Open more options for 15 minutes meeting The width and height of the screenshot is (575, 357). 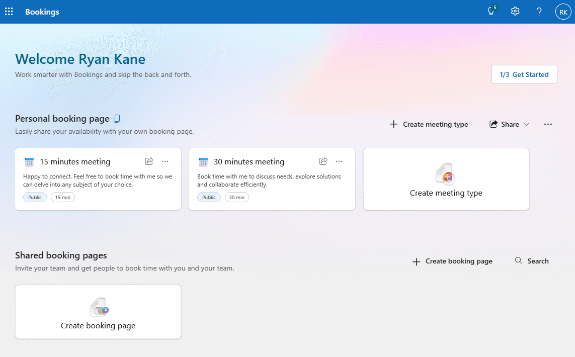165,161
